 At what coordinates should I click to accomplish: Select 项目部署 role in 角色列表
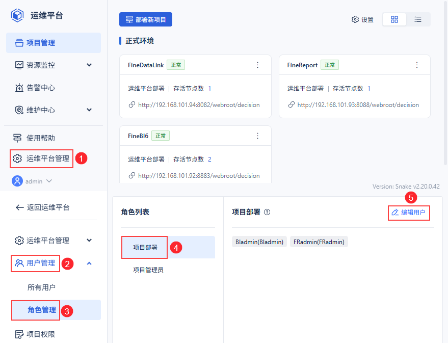[168, 247]
